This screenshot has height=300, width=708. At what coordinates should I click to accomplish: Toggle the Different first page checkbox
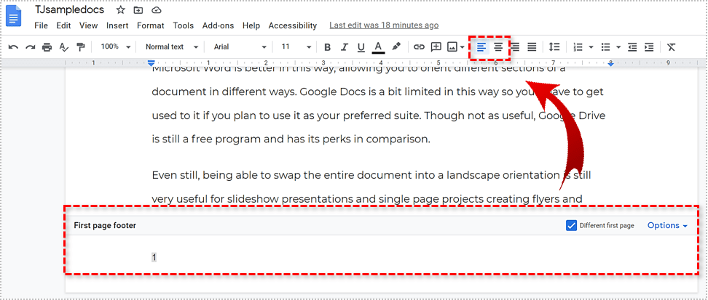pyautogui.click(x=571, y=225)
